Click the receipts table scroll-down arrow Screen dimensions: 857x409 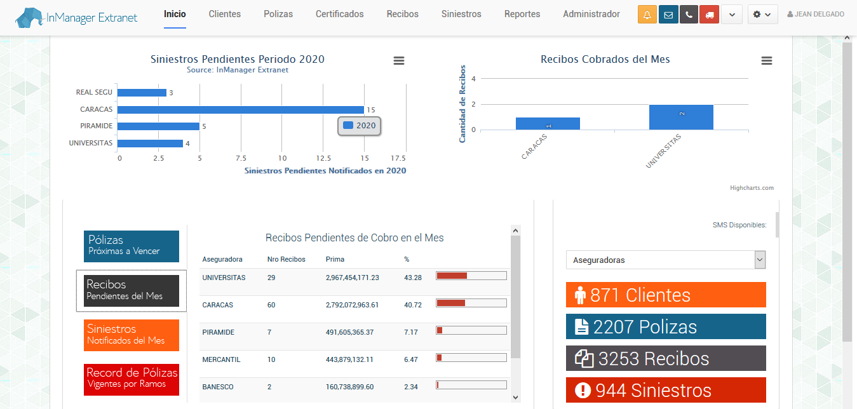[515, 397]
